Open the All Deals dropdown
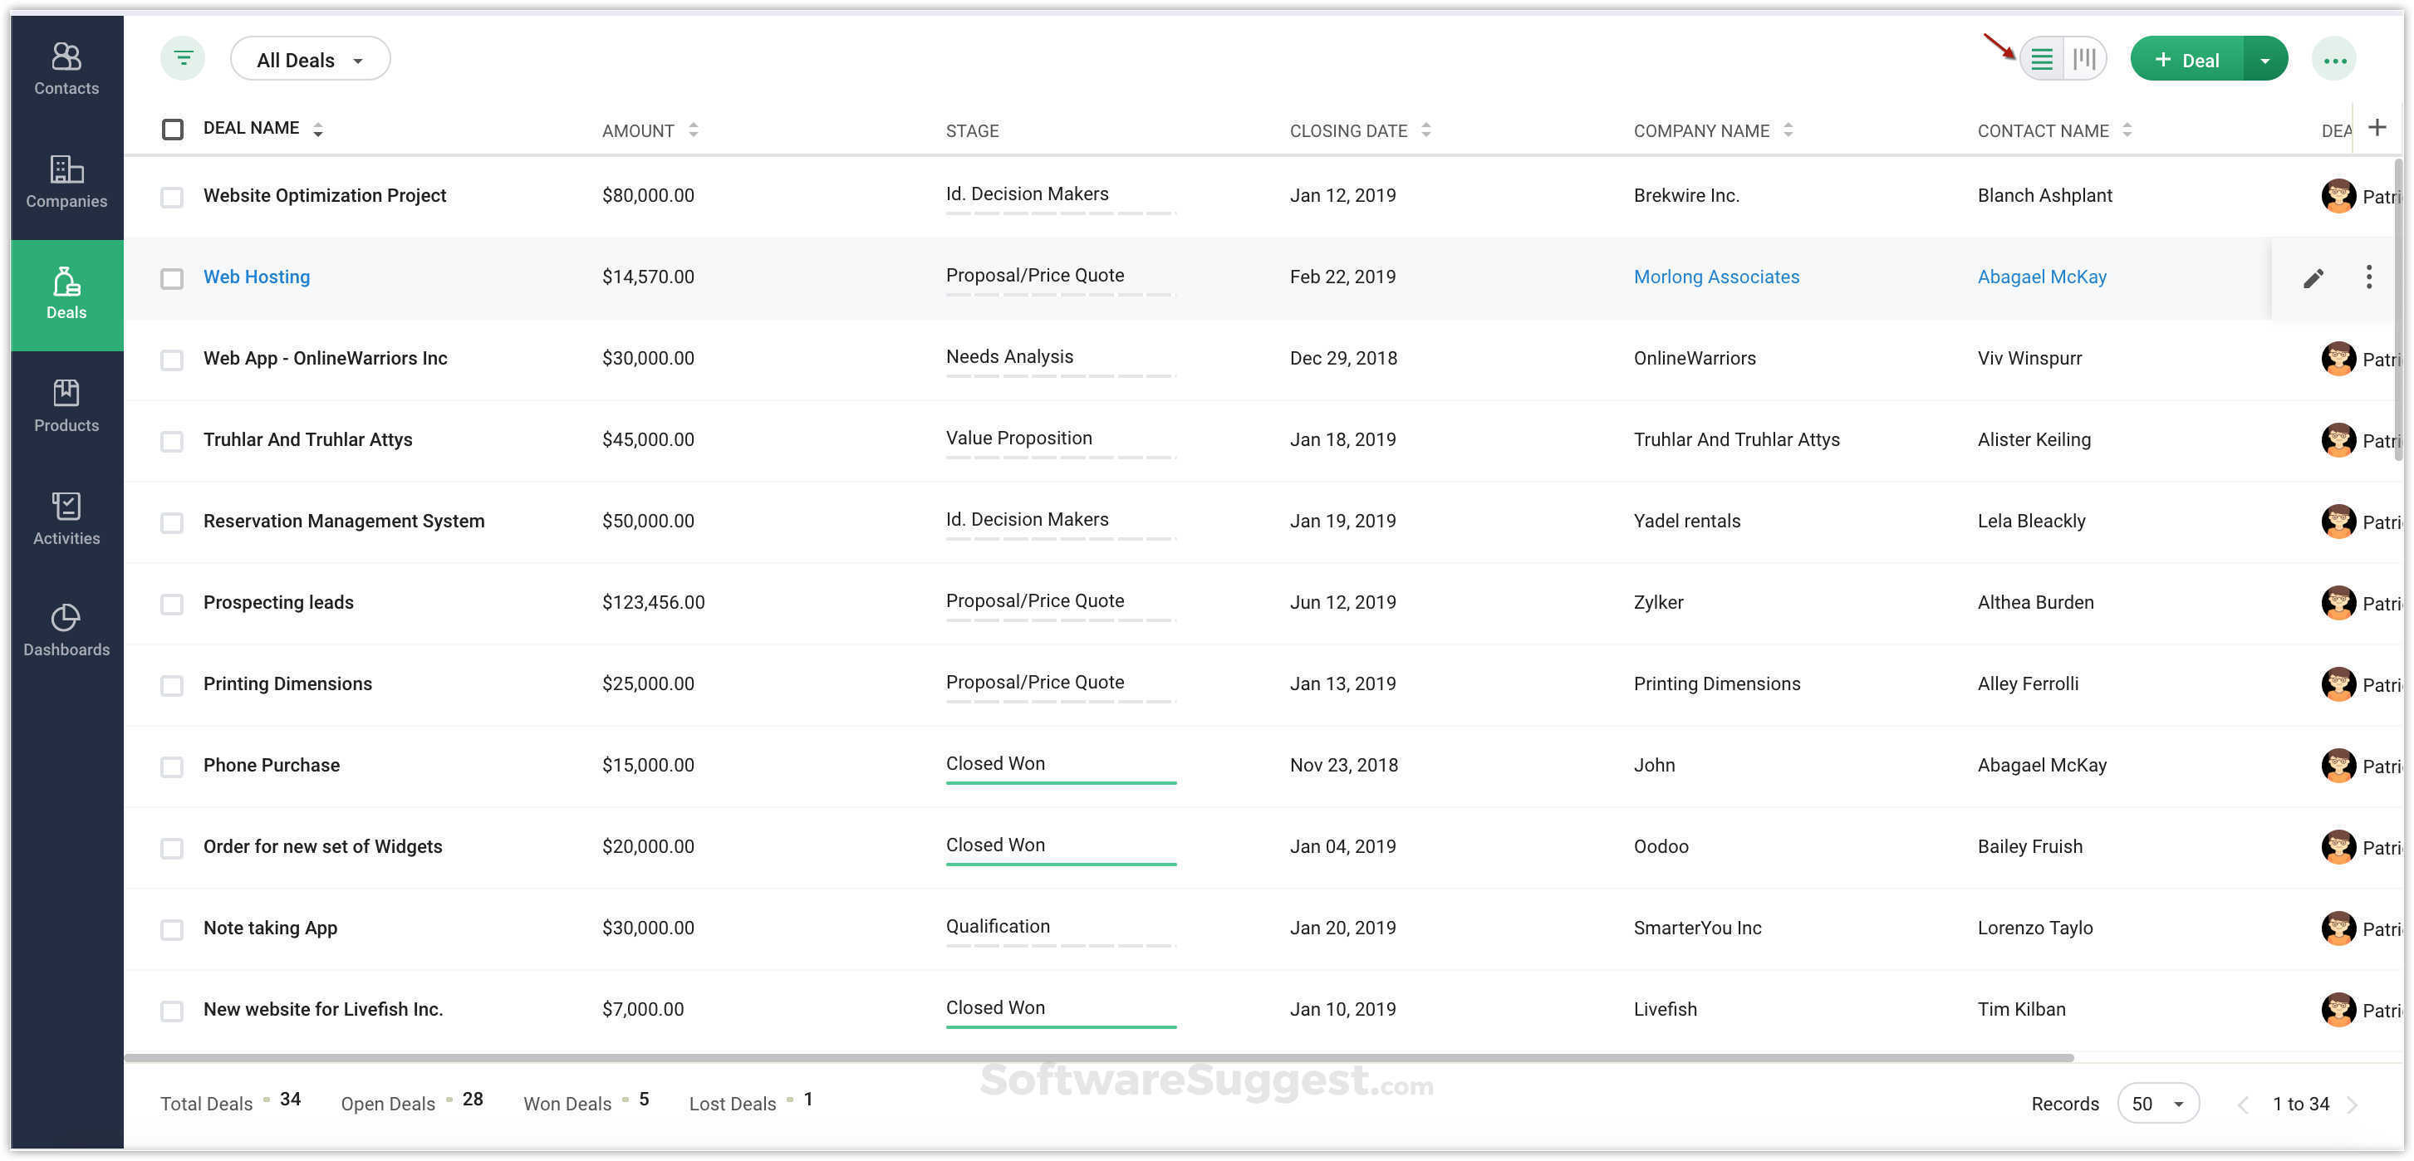The image size is (2414, 1161). [x=309, y=58]
